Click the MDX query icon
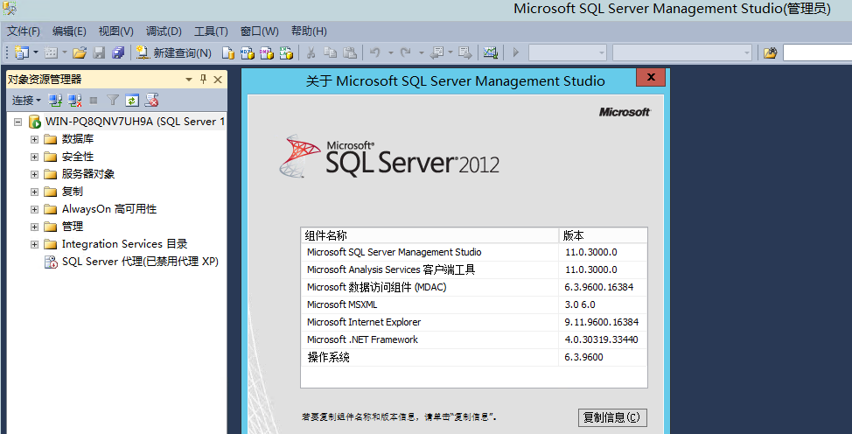Image resolution: width=852 pixels, height=434 pixels. (x=247, y=53)
